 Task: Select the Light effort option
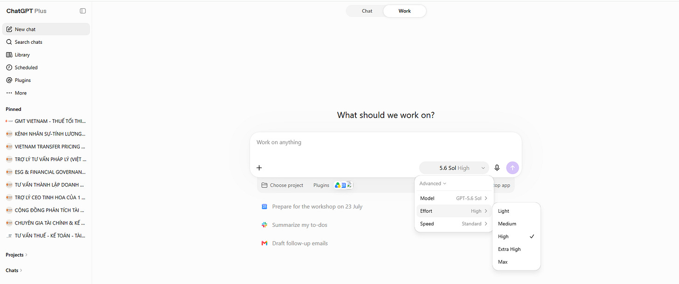coord(516,211)
